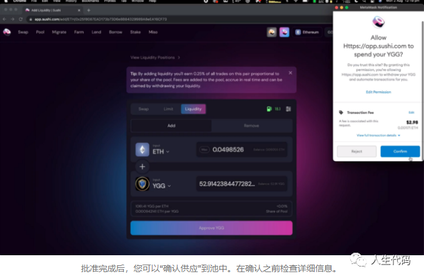Screen dimensions: 424x279
Task: Open the pink wallet avatar icon
Action: point(285,32)
